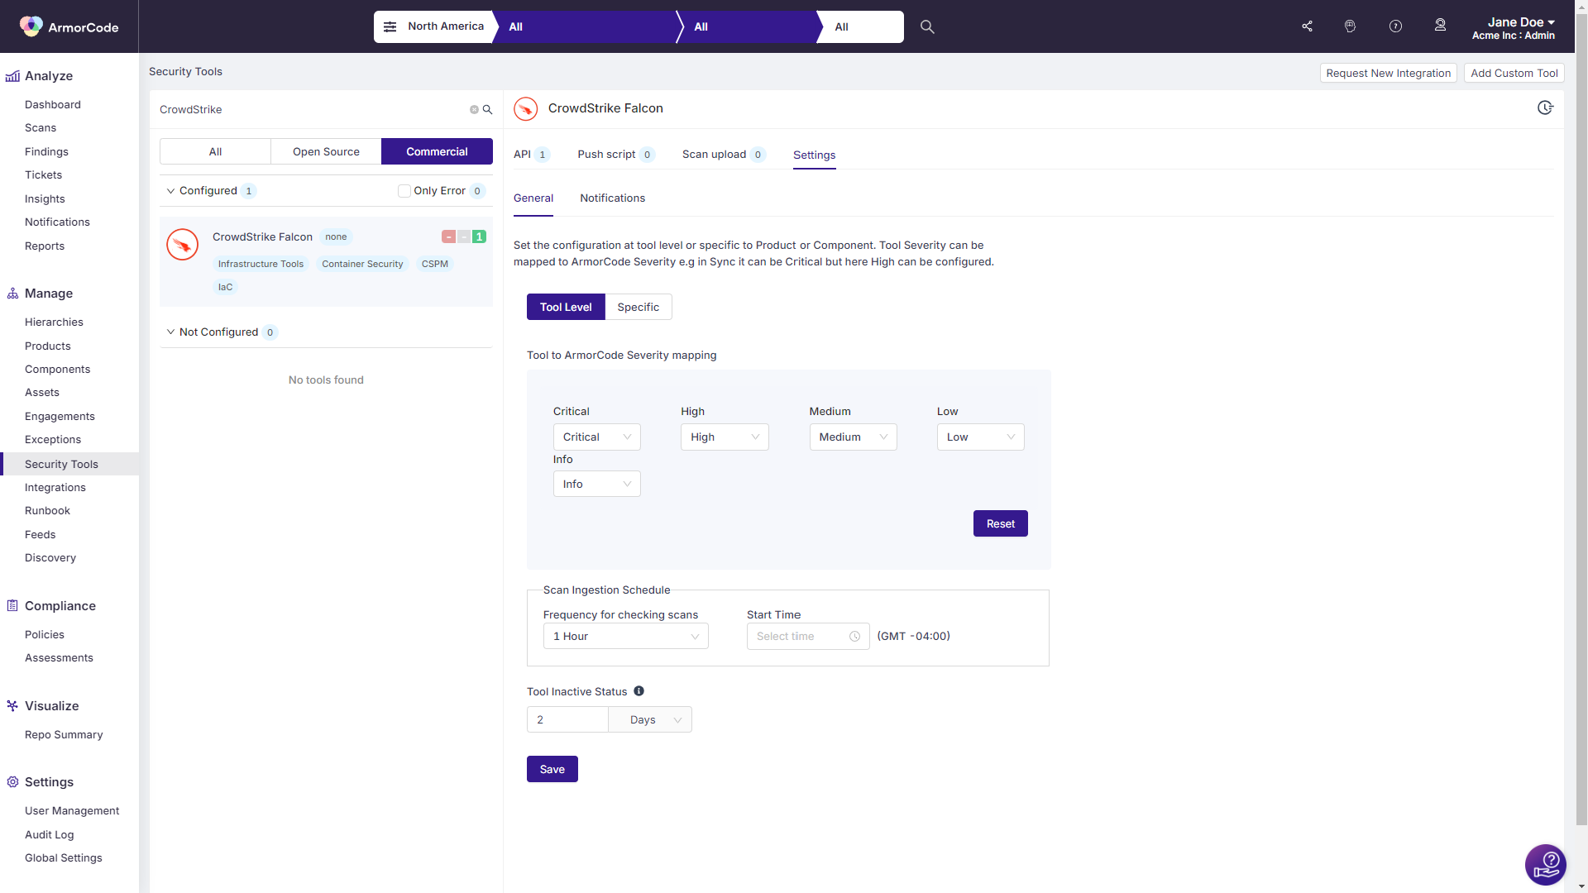Switch to Specific configuration level
Screen dimensions: 1588x893
638,307
